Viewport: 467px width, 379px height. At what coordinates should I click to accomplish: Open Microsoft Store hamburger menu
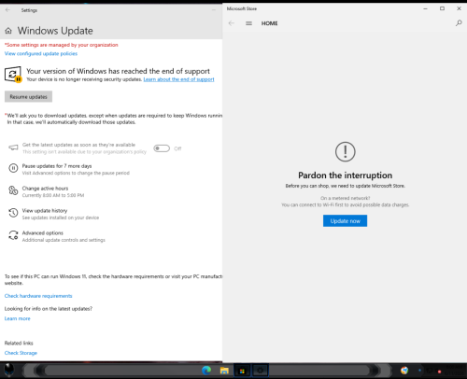pos(248,23)
